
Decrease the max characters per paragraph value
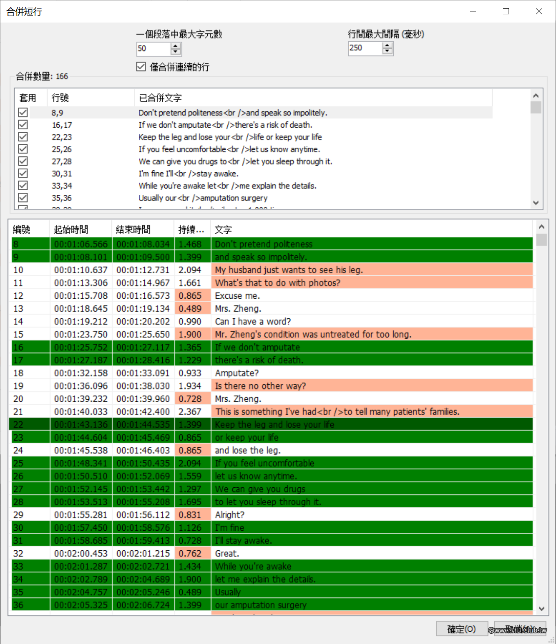[x=175, y=52]
